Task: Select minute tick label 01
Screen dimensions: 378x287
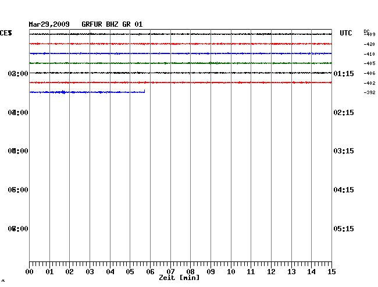Action: pos(49,272)
